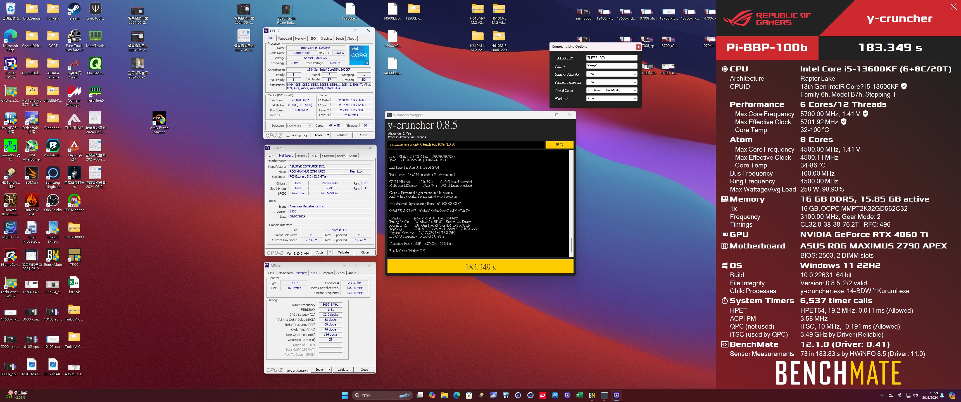Image resolution: width=961 pixels, height=402 pixels.
Task: Expand the CATEGORY dropdown showing Pi-BBP-100b
Action: click(612, 58)
